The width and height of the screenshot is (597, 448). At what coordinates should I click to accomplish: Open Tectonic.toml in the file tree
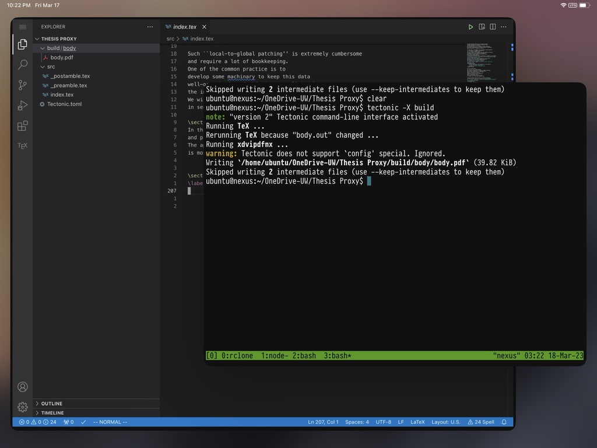[64, 104]
